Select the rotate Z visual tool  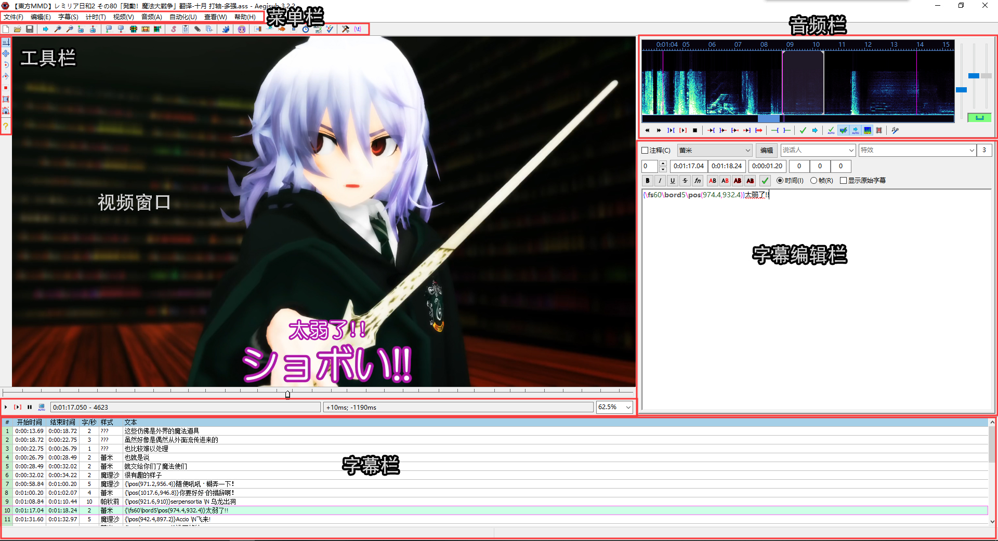pyautogui.click(x=6, y=65)
